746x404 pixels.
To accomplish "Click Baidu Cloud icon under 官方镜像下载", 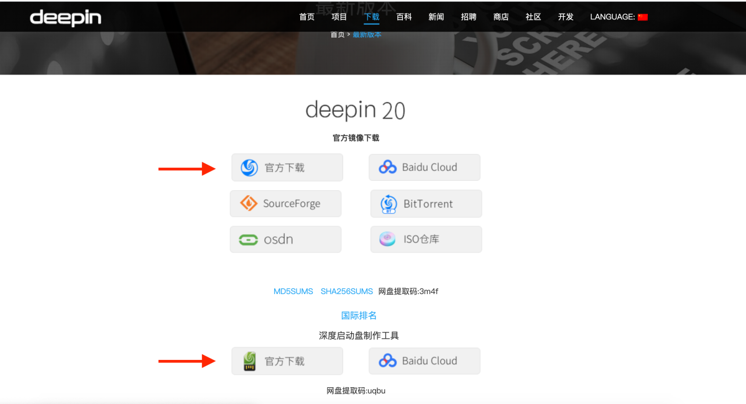I will tap(388, 167).
